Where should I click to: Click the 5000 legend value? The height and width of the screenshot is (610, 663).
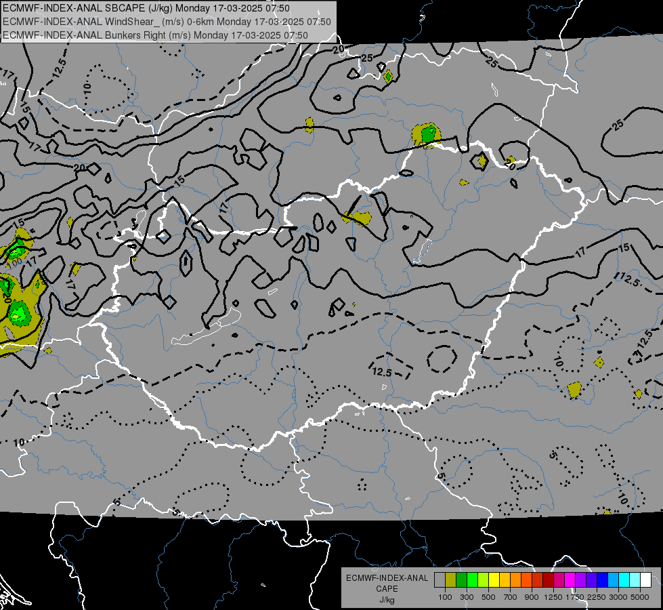(x=640, y=597)
